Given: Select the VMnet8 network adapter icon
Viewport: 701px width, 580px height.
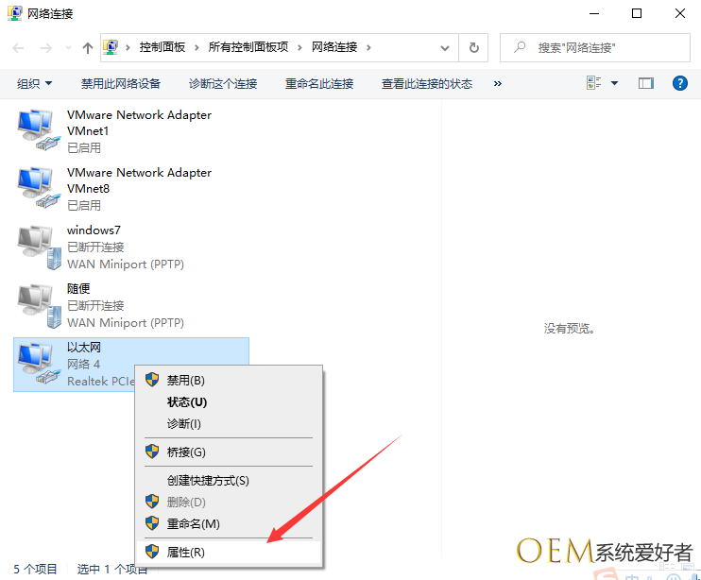Looking at the screenshot, I should pos(38,188).
